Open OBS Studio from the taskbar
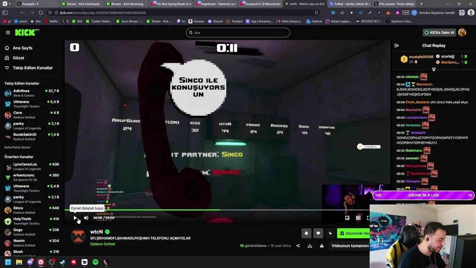The width and height of the screenshot is (476, 268). [52, 262]
